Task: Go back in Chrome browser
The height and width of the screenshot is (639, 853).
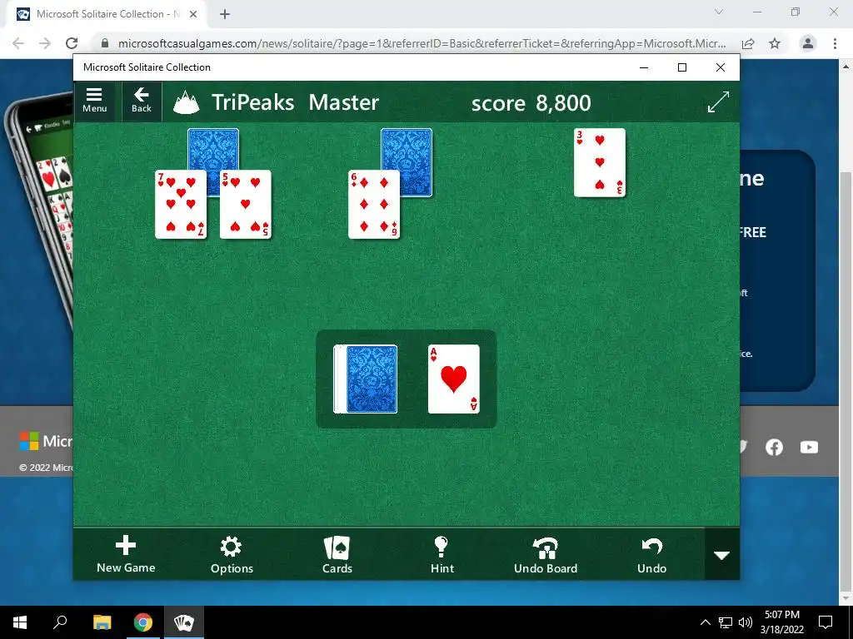Action: click(18, 43)
